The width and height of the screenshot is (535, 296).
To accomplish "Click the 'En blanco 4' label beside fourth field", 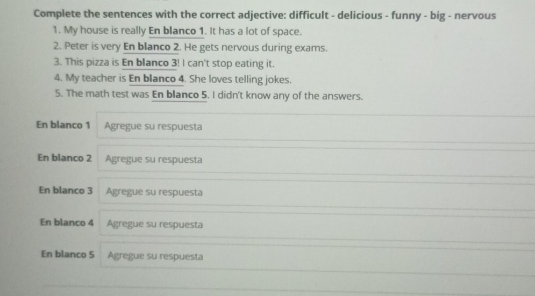I will [67, 222].
